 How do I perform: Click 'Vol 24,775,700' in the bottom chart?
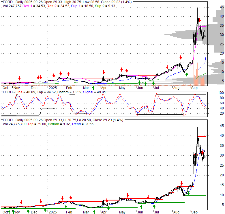pos(15,124)
